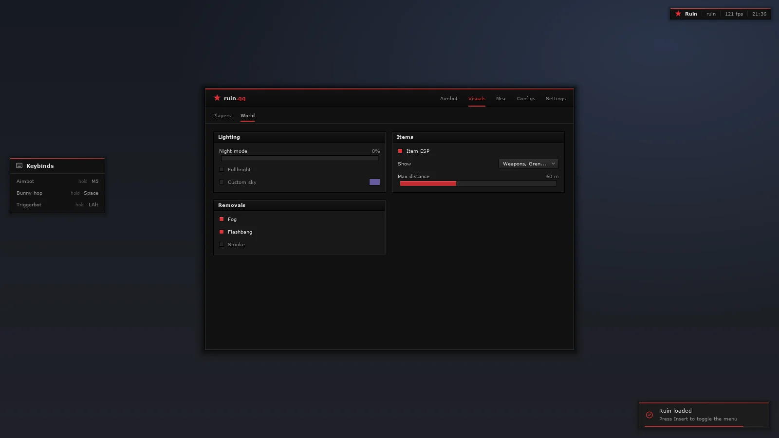This screenshot has width=779, height=438.
Task: Click the 21:36 clock in the watermark
Action: pos(759,14)
